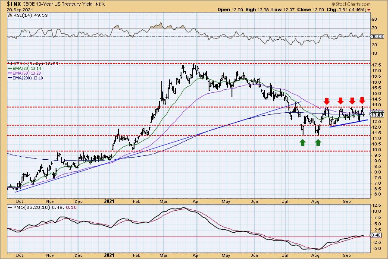This screenshot has height=259, width=388.
Task: Click the 11.5 label on the price axis
Action: pyautogui.click(x=376, y=133)
